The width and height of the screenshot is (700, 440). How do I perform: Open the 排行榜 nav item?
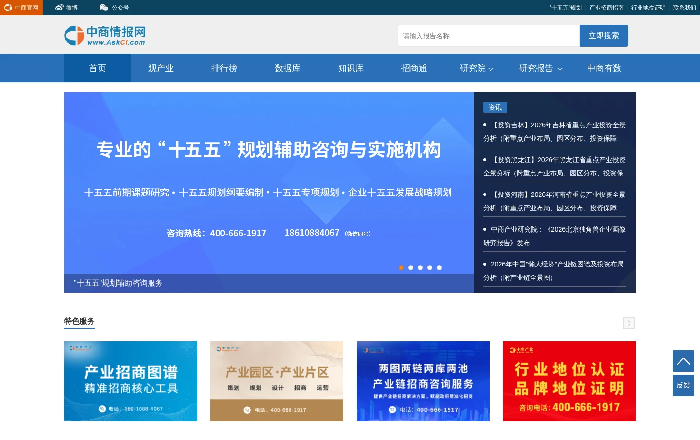point(224,68)
